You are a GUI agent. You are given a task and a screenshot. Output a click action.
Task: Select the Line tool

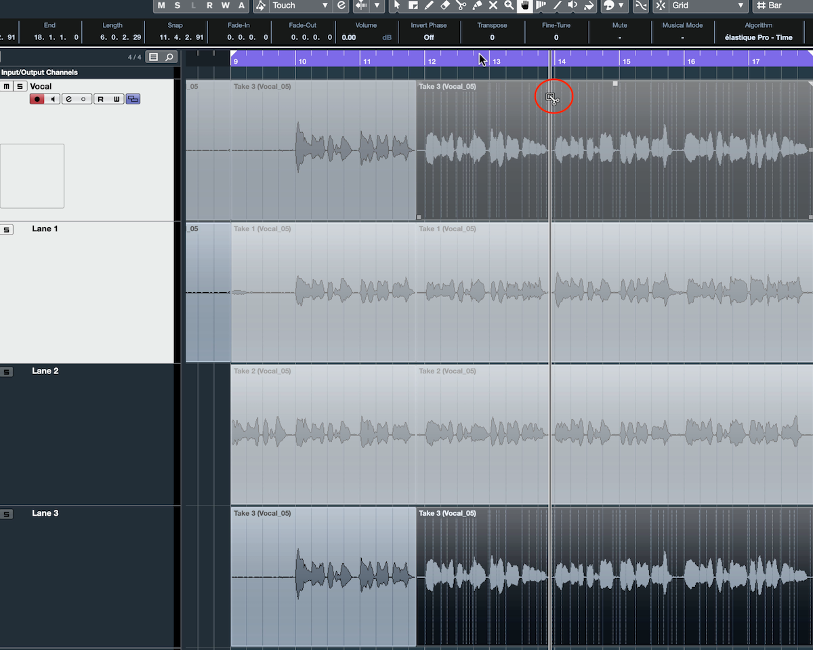(558, 5)
